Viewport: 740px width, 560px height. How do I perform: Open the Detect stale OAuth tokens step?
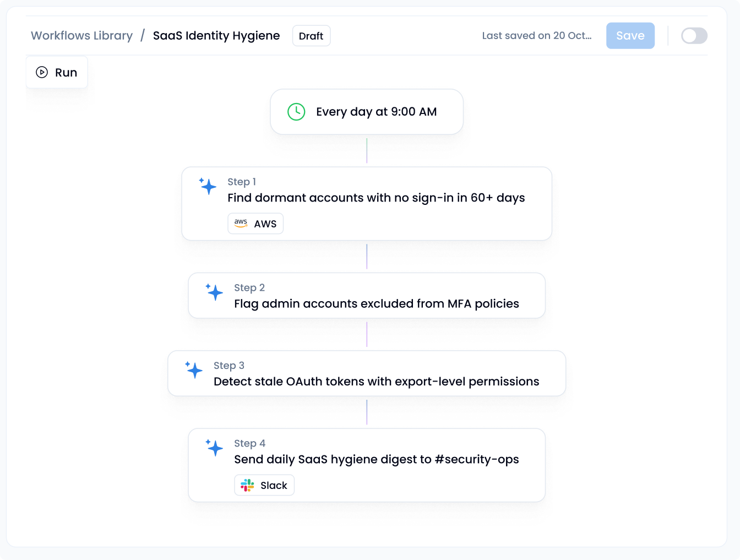click(x=376, y=382)
